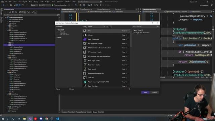Click the Solution Explorer refresh icon
Viewport: 215px width, 121px height.
[20, 12]
